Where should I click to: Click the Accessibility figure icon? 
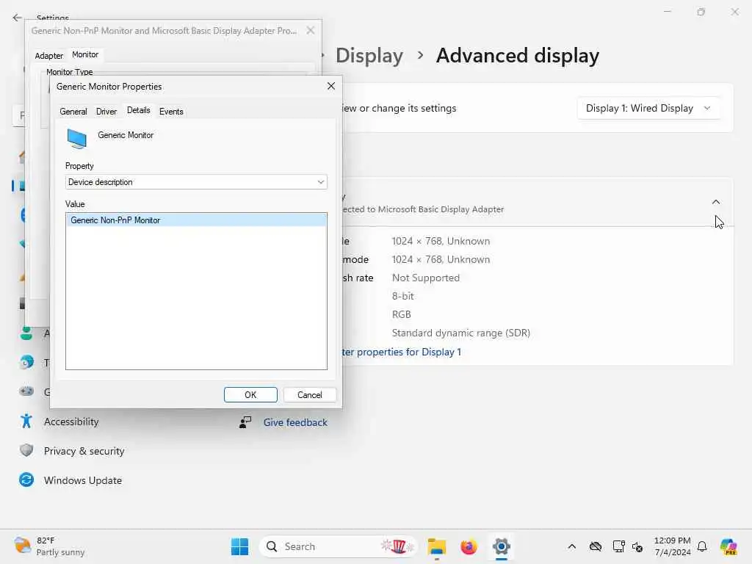coord(26,421)
